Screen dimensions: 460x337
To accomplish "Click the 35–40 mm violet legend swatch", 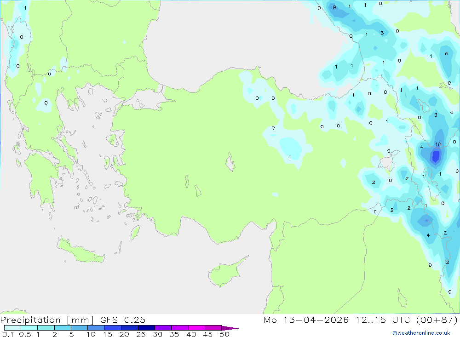I will pos(180,328).
